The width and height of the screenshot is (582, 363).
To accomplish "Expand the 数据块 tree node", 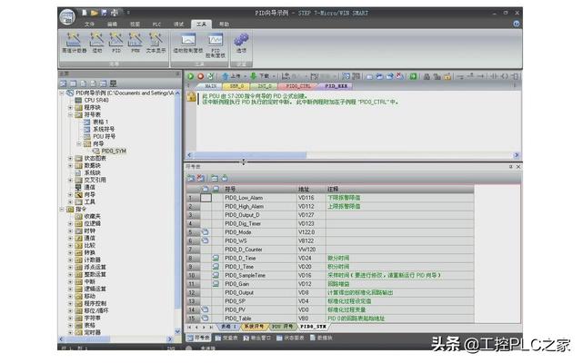I will [x=70, y=165].
